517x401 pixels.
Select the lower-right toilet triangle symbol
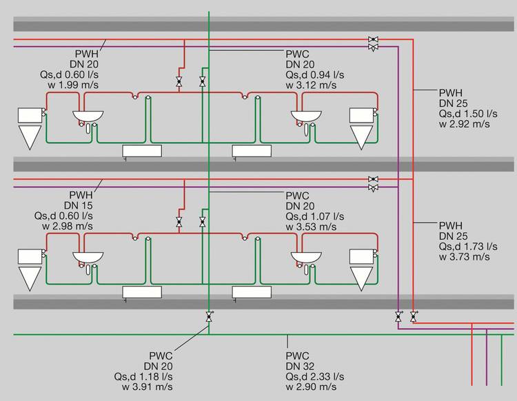363,278
